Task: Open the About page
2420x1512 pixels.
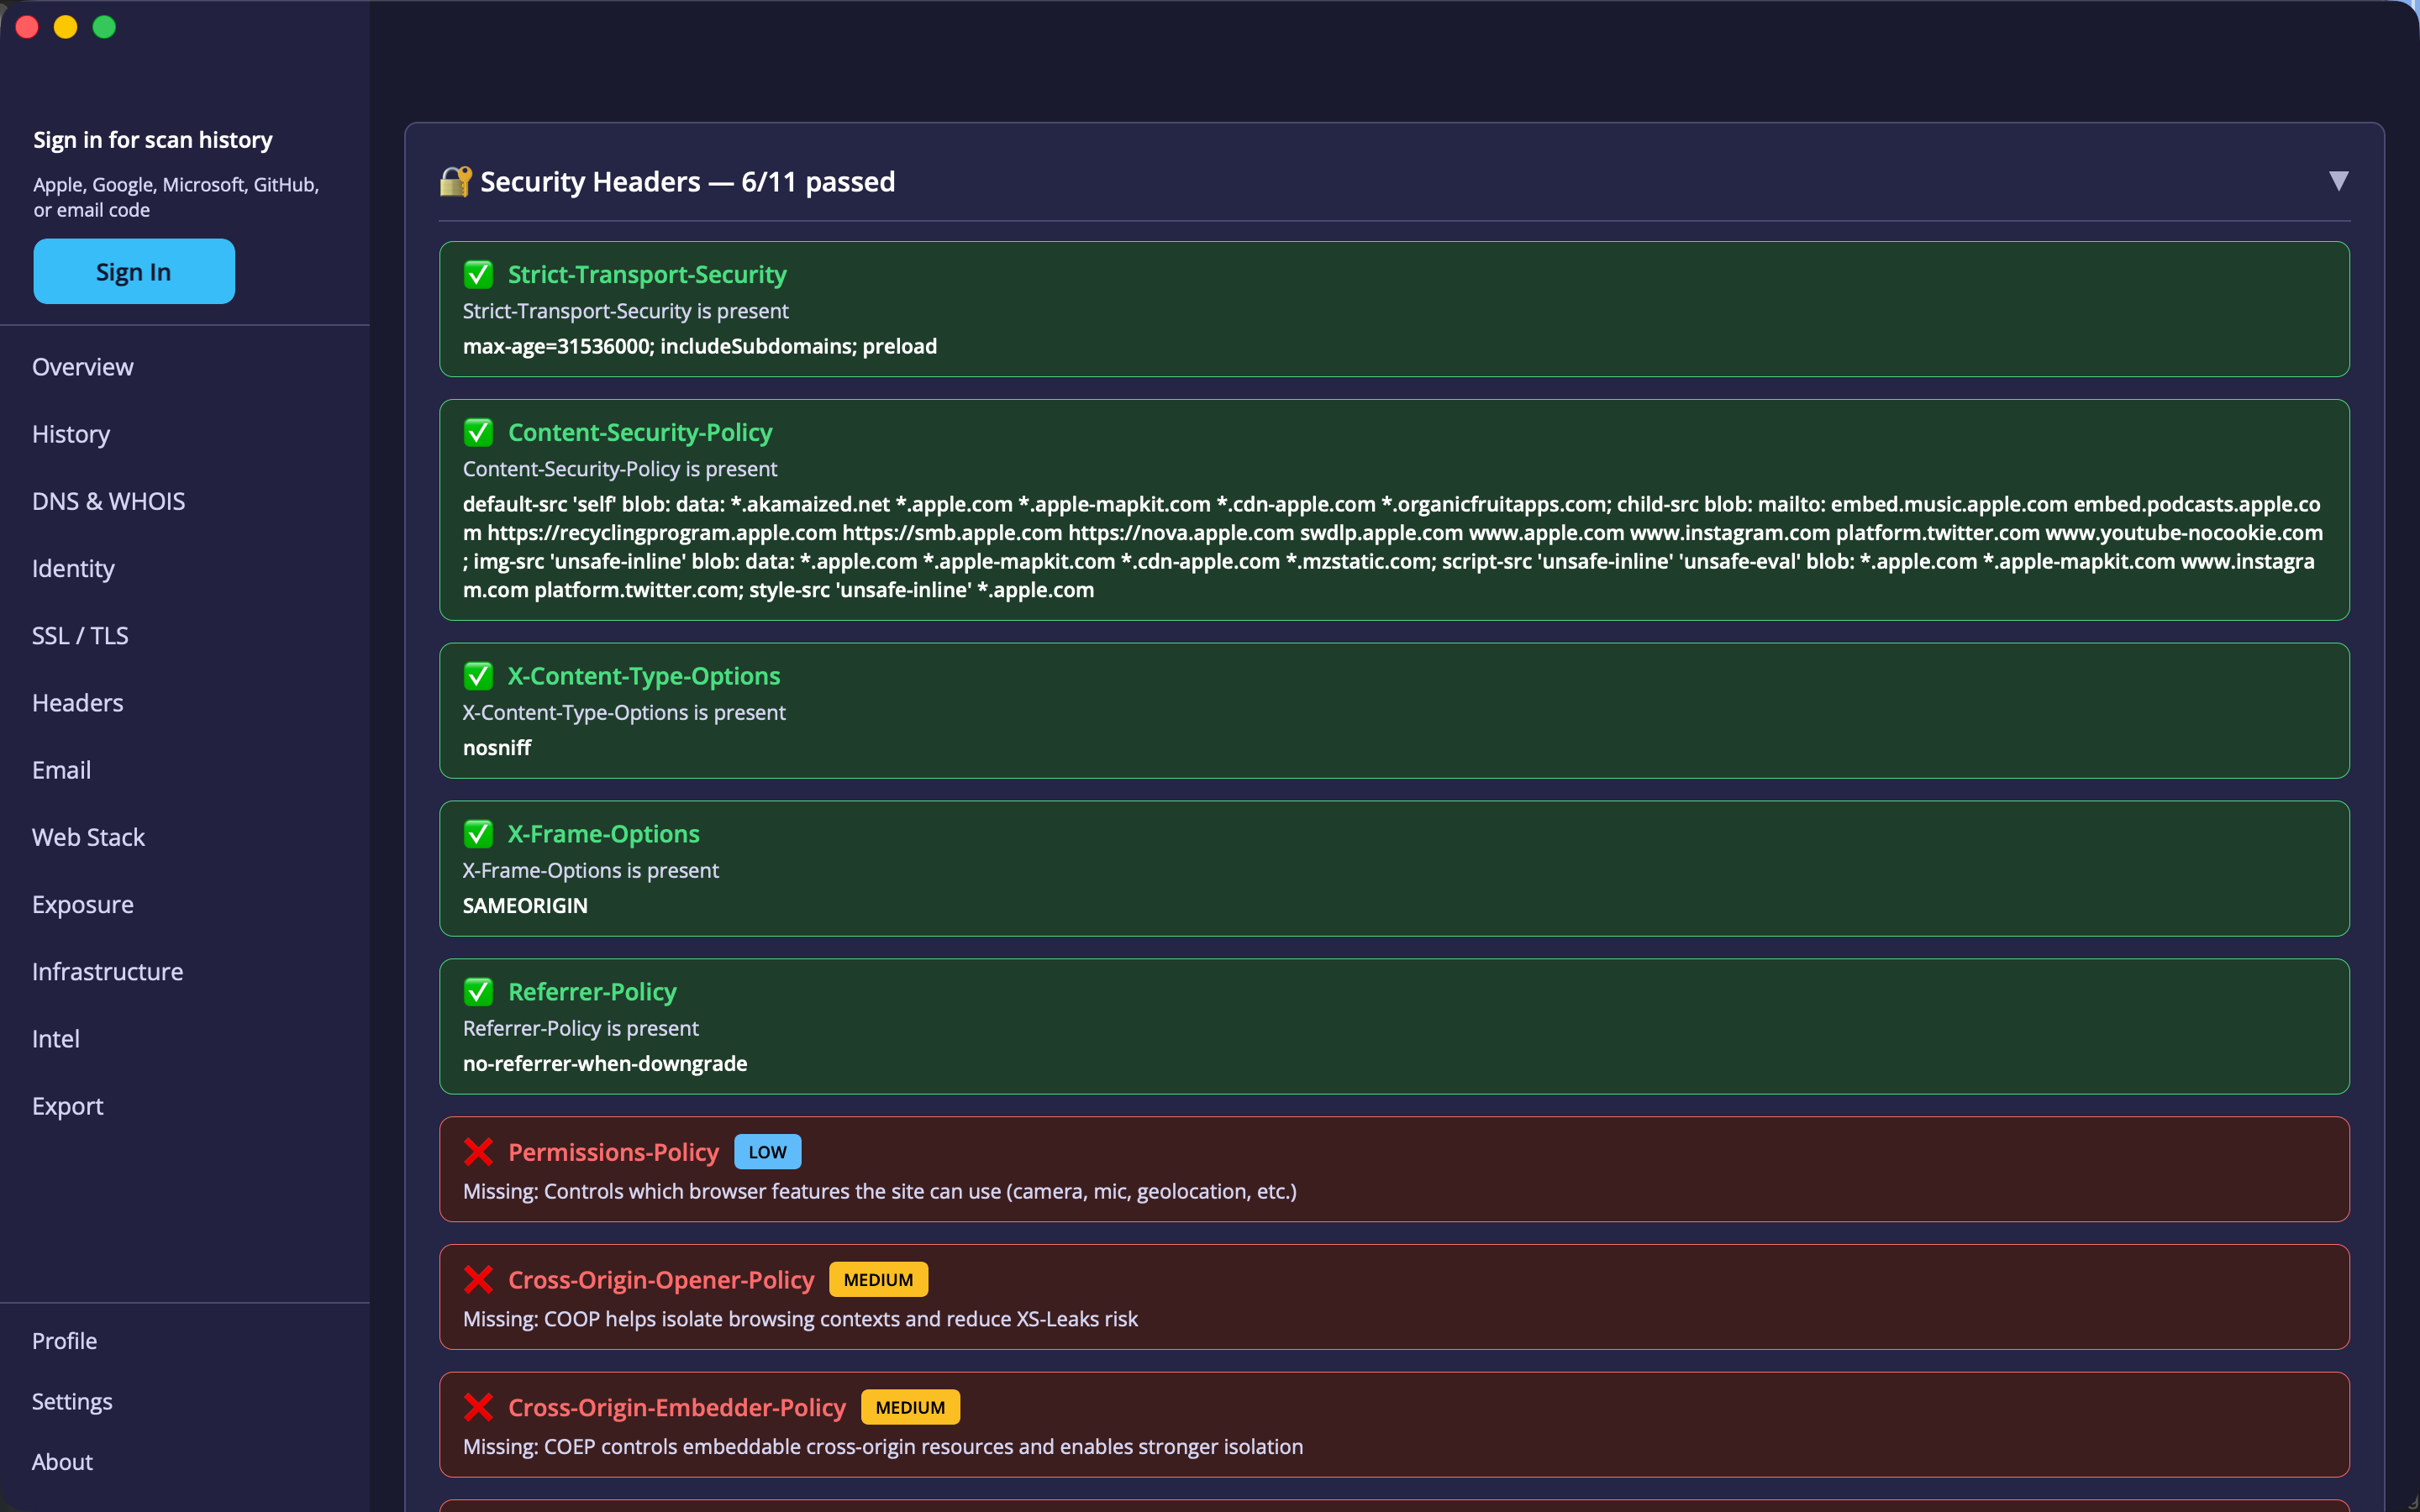Action: 62,1462
